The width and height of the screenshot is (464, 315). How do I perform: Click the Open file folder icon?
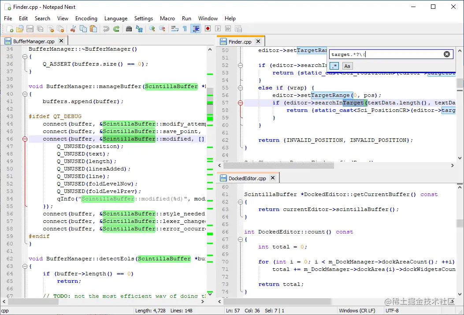[20, 29]
